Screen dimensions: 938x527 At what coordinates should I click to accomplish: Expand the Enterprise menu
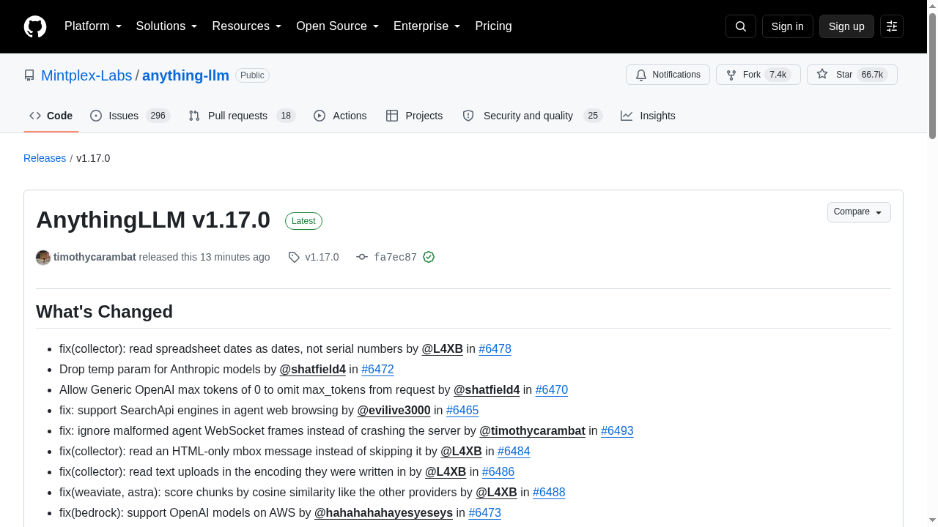(x=426, y=26)
